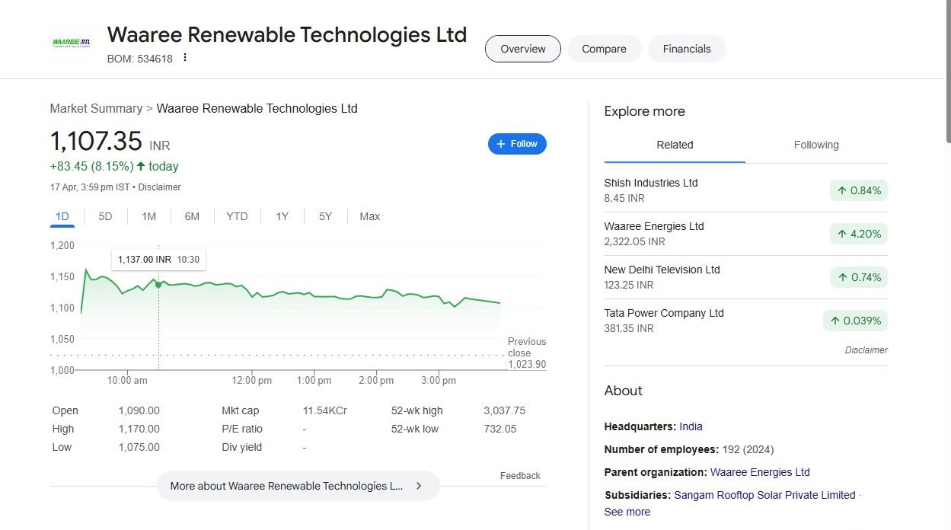
Task: Click the Low value 1,075.00
Action: point(139,447)
